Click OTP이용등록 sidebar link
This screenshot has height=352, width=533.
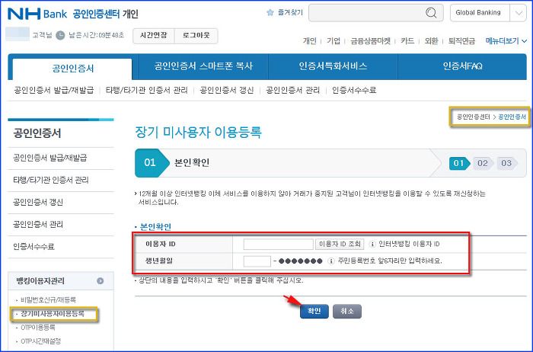38,328
